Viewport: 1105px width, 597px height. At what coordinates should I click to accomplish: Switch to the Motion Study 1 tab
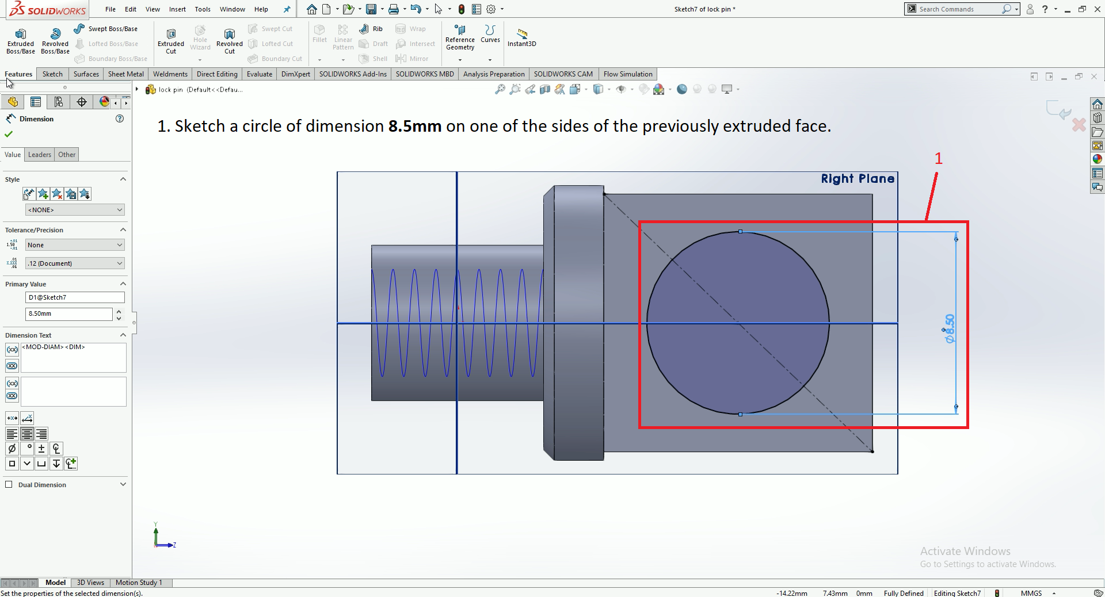point(139,583)
